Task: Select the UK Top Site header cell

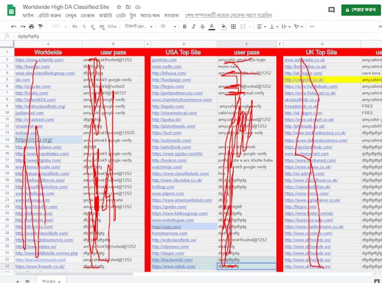Action: click(x=322, y=52)
